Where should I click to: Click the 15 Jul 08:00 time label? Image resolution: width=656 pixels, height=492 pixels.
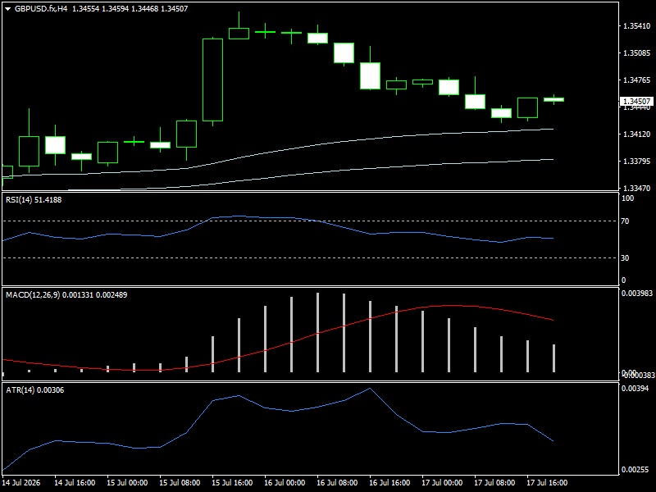[180, 483]
